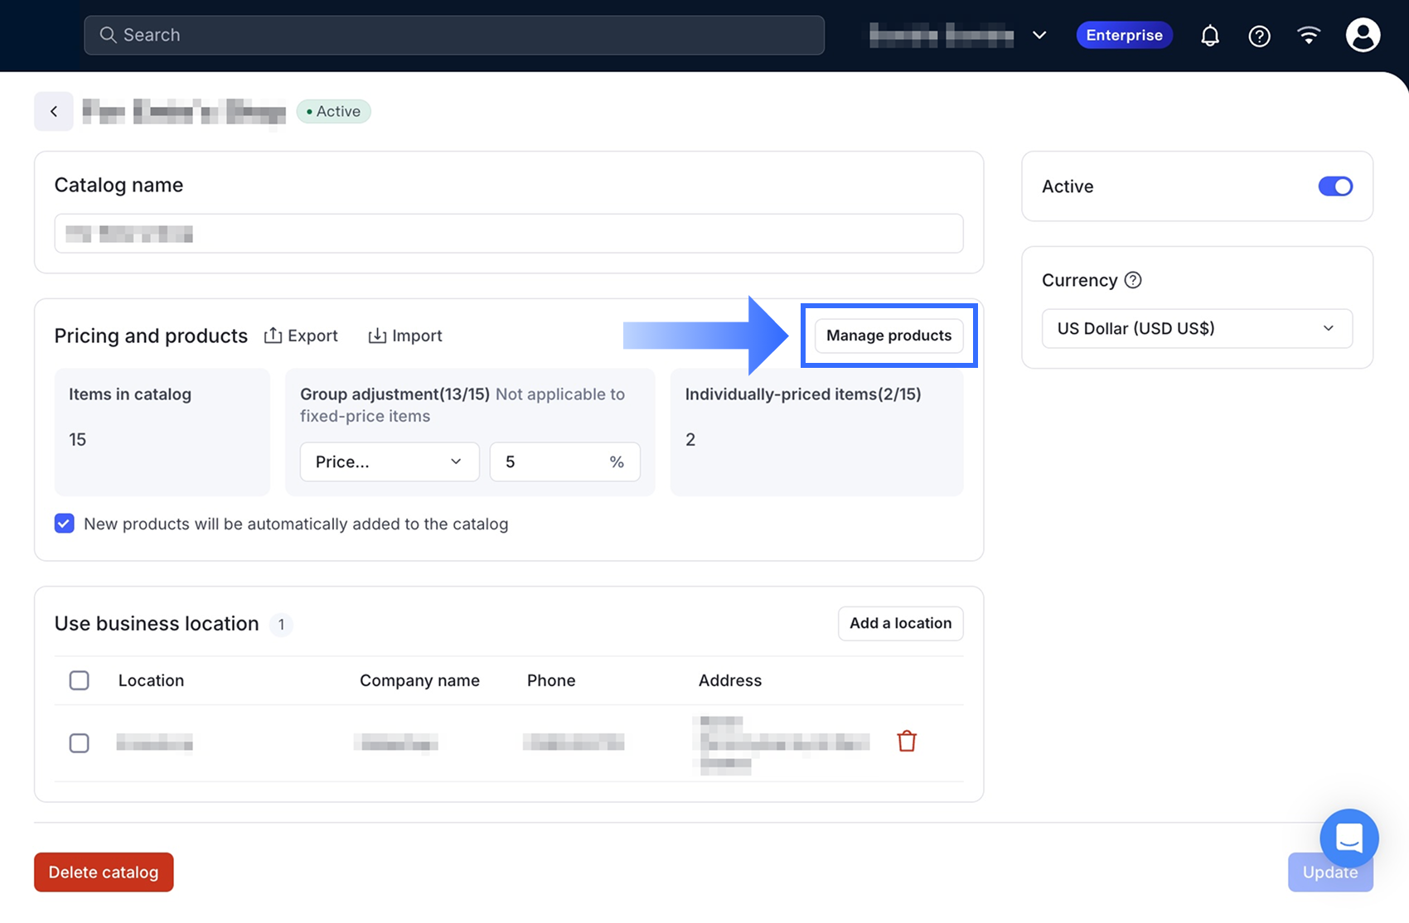Select all locations header checkbox

[80, 680]
